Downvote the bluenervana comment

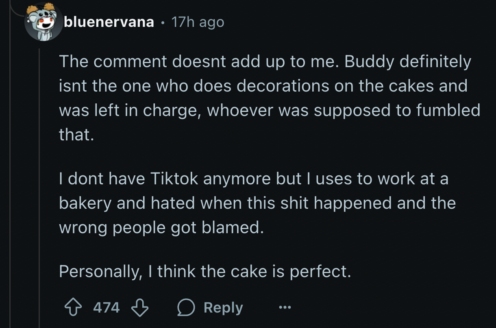pos(139,307)
